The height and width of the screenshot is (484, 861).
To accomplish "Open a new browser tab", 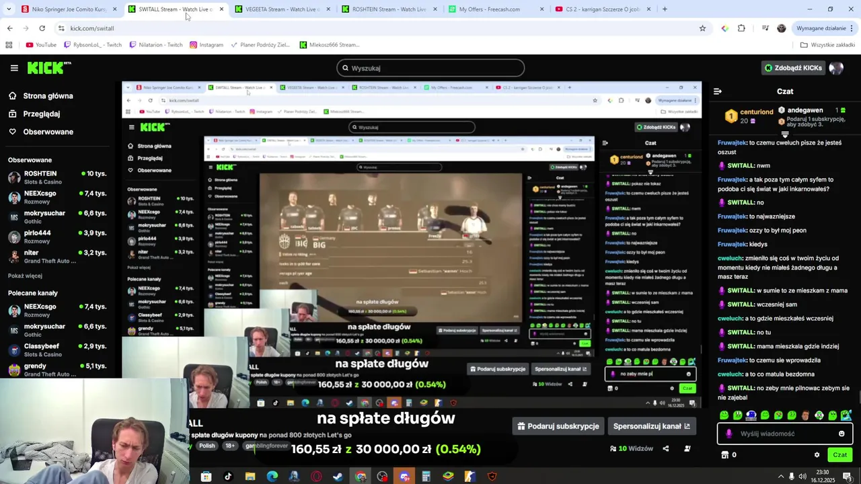I will pos(665,9).
